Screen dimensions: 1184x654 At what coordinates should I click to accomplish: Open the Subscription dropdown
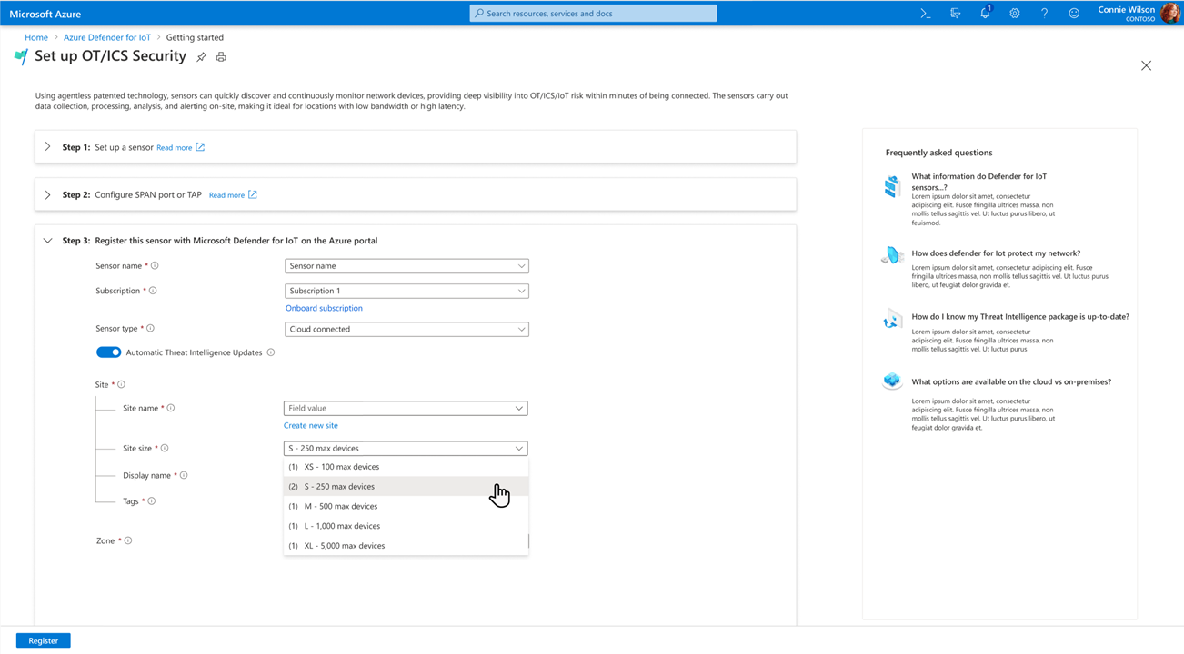coord(406,291)
